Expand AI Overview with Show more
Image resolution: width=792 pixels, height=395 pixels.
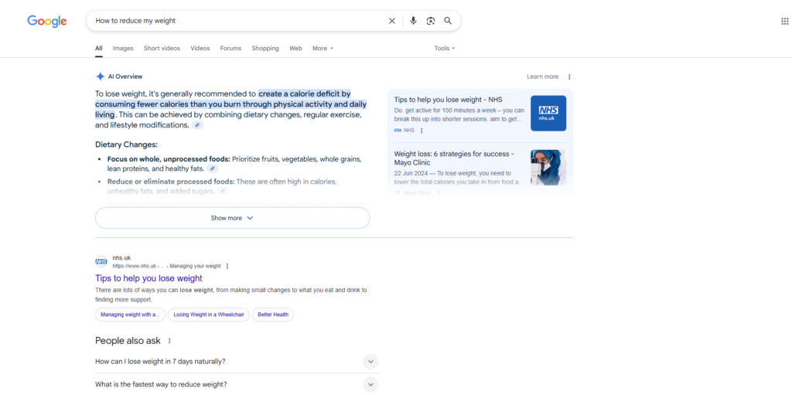(x=232, y=218)
